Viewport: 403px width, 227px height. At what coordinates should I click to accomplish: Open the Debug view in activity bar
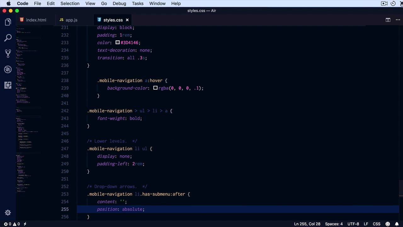coord(8,69)
